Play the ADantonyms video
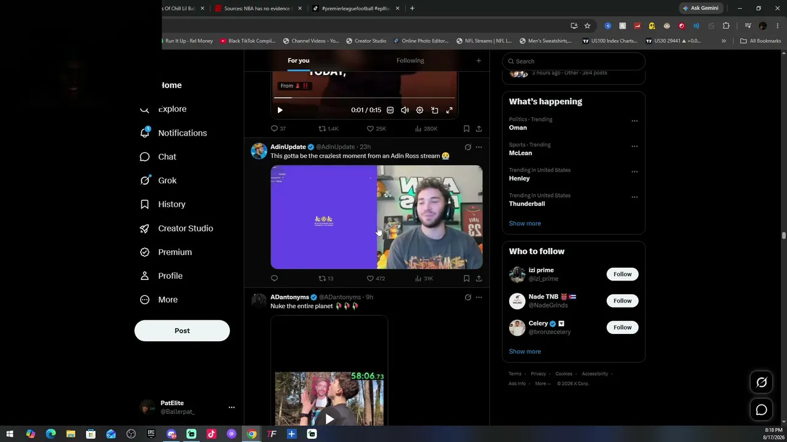787x442 pixels. click(x=330, y=419)
